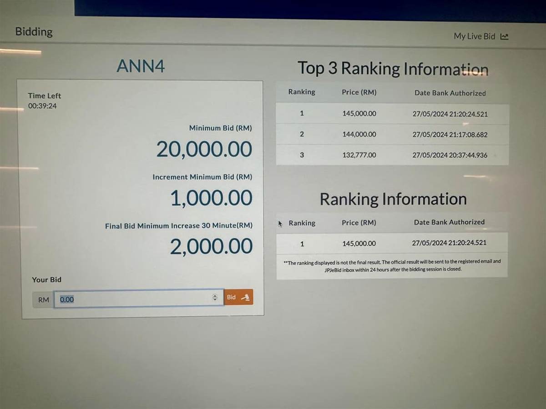
Task: Click price 144,000.00 in Top 3 table
Action: point(359,135)
